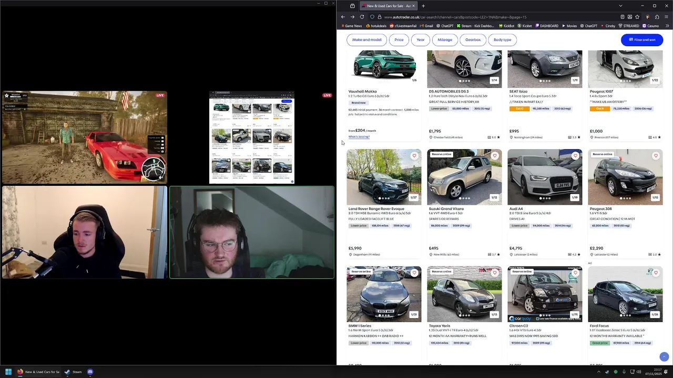Reload the Autotrader page
673x378 pixels.
point(362,17)
